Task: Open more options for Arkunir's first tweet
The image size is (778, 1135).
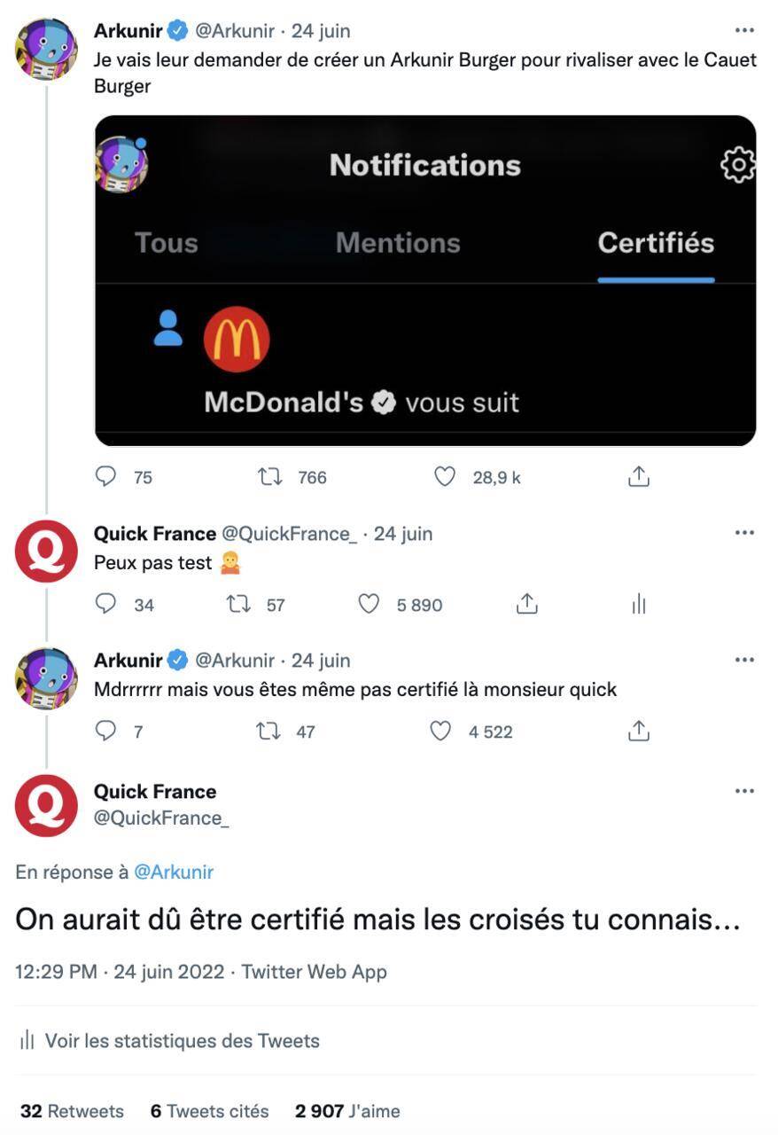Action: click(744, 31)
